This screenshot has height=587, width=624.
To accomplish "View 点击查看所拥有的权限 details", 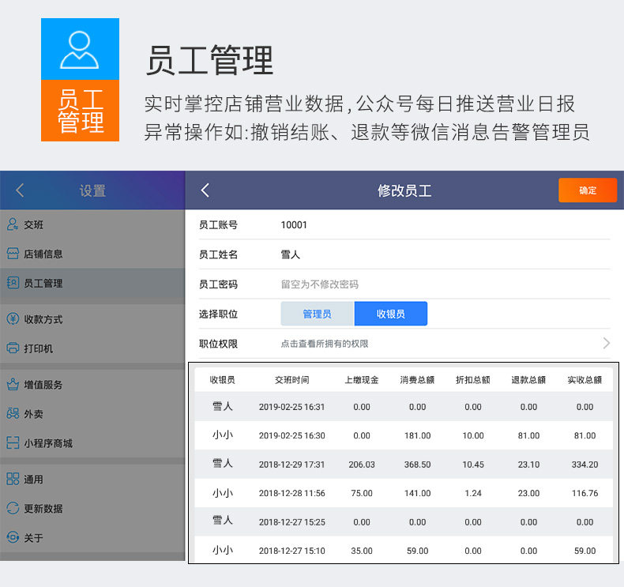I will coord(325,344).
